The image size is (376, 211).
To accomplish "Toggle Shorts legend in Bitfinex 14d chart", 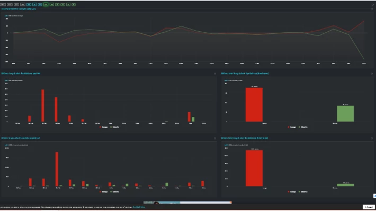I will [114, 127].
